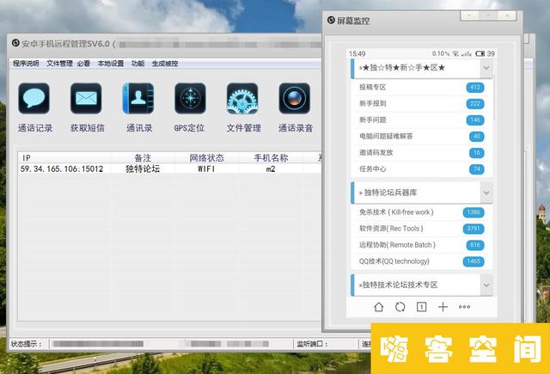Open the 投稿专区 forum link
Viewport: 550px width, 374px height.
372,87
